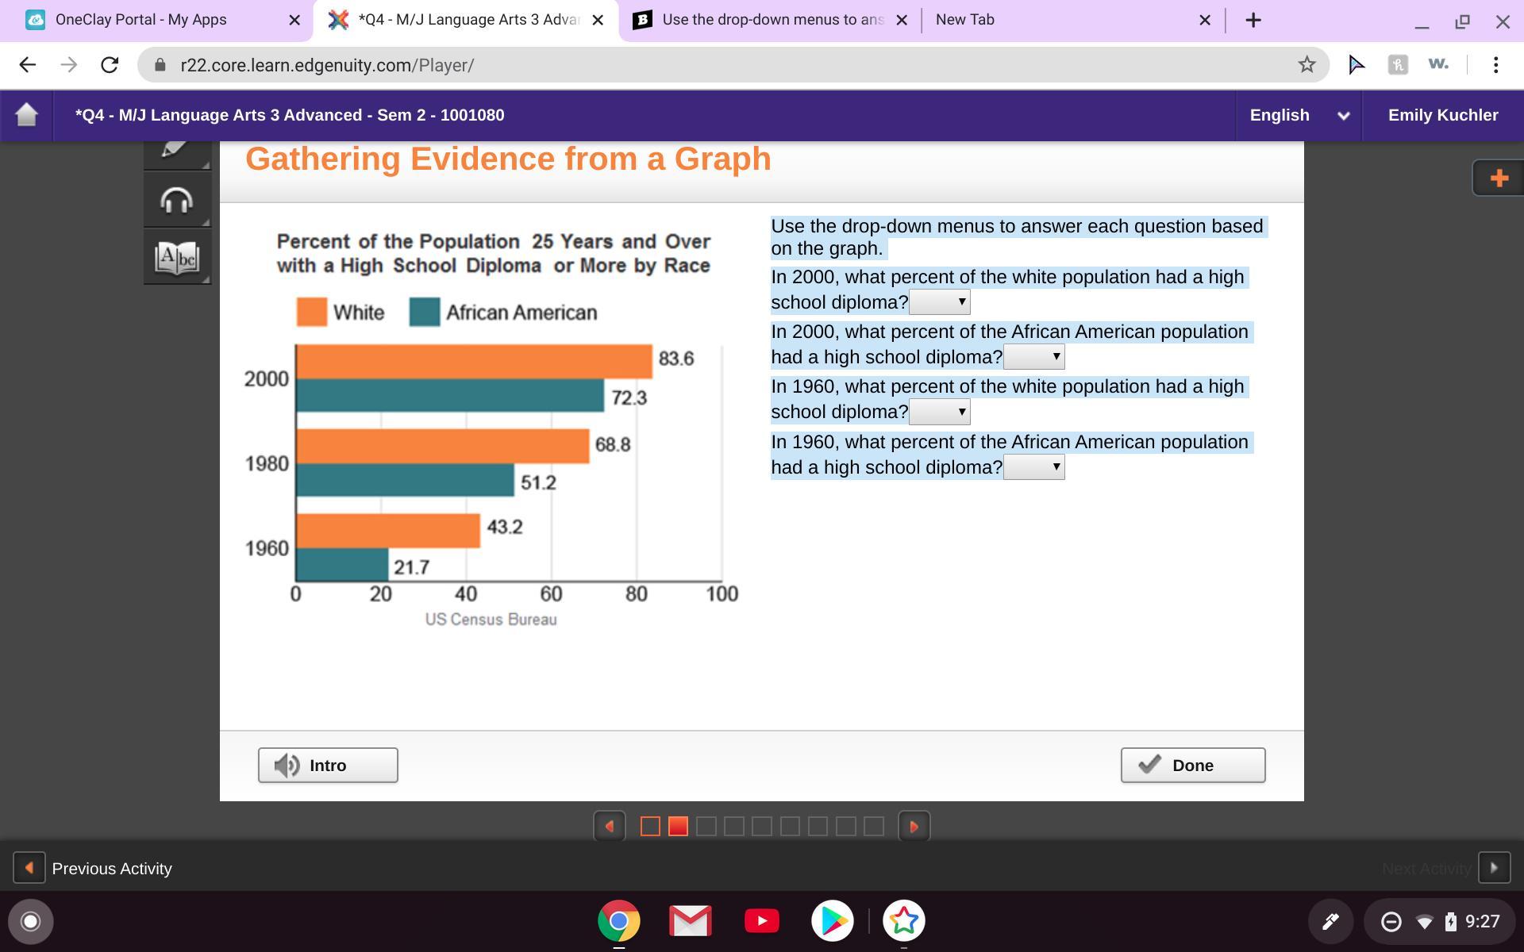Click the Done button
1524x952 pixels.
1192,765
